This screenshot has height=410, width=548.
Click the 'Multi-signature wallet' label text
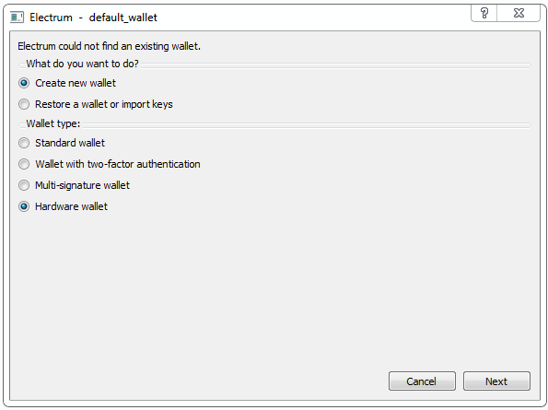[83, 185]
